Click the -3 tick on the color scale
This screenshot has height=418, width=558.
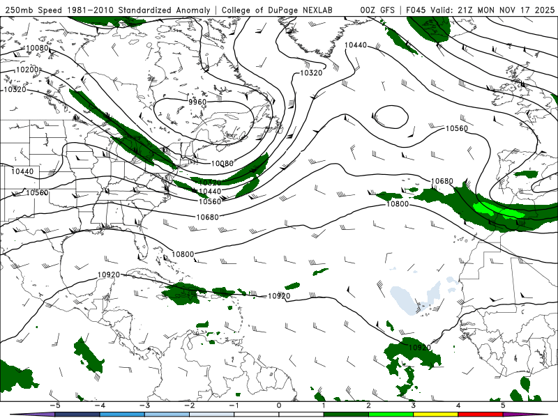click(144, 405)
